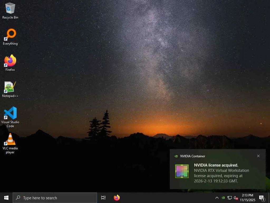The image size is (270, 203).
Task: Select the Everything search shortcut
Action: [10, 37]
